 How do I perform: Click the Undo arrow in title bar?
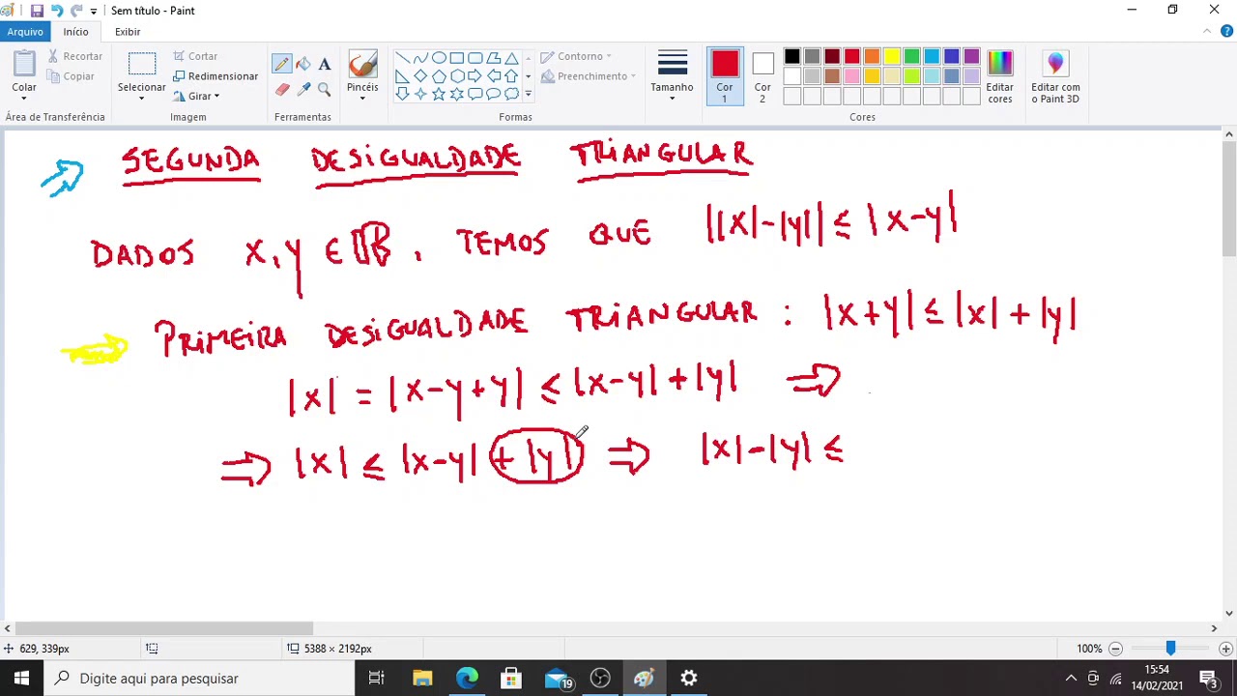57,11
